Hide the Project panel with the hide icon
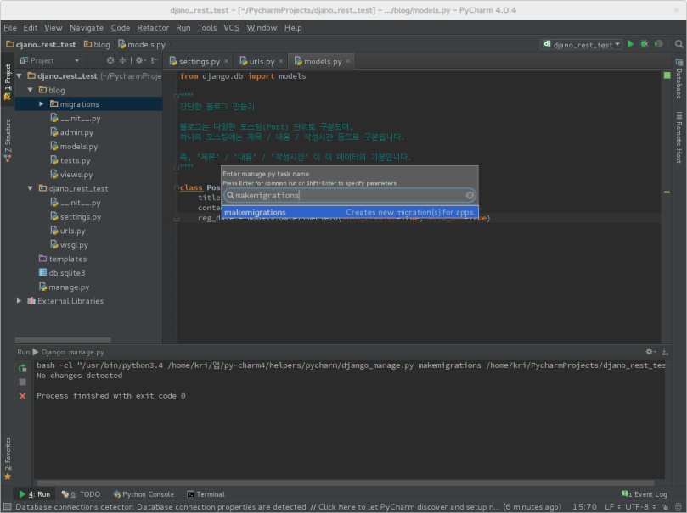Image resolution: width=687 pixels, height=513 pixels. (155, 60)
